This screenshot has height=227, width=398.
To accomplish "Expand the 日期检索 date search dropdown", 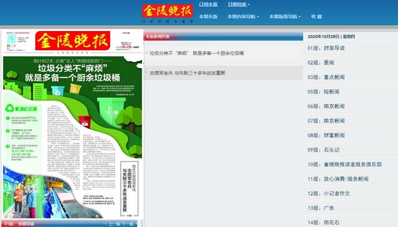I will [239, 5].
